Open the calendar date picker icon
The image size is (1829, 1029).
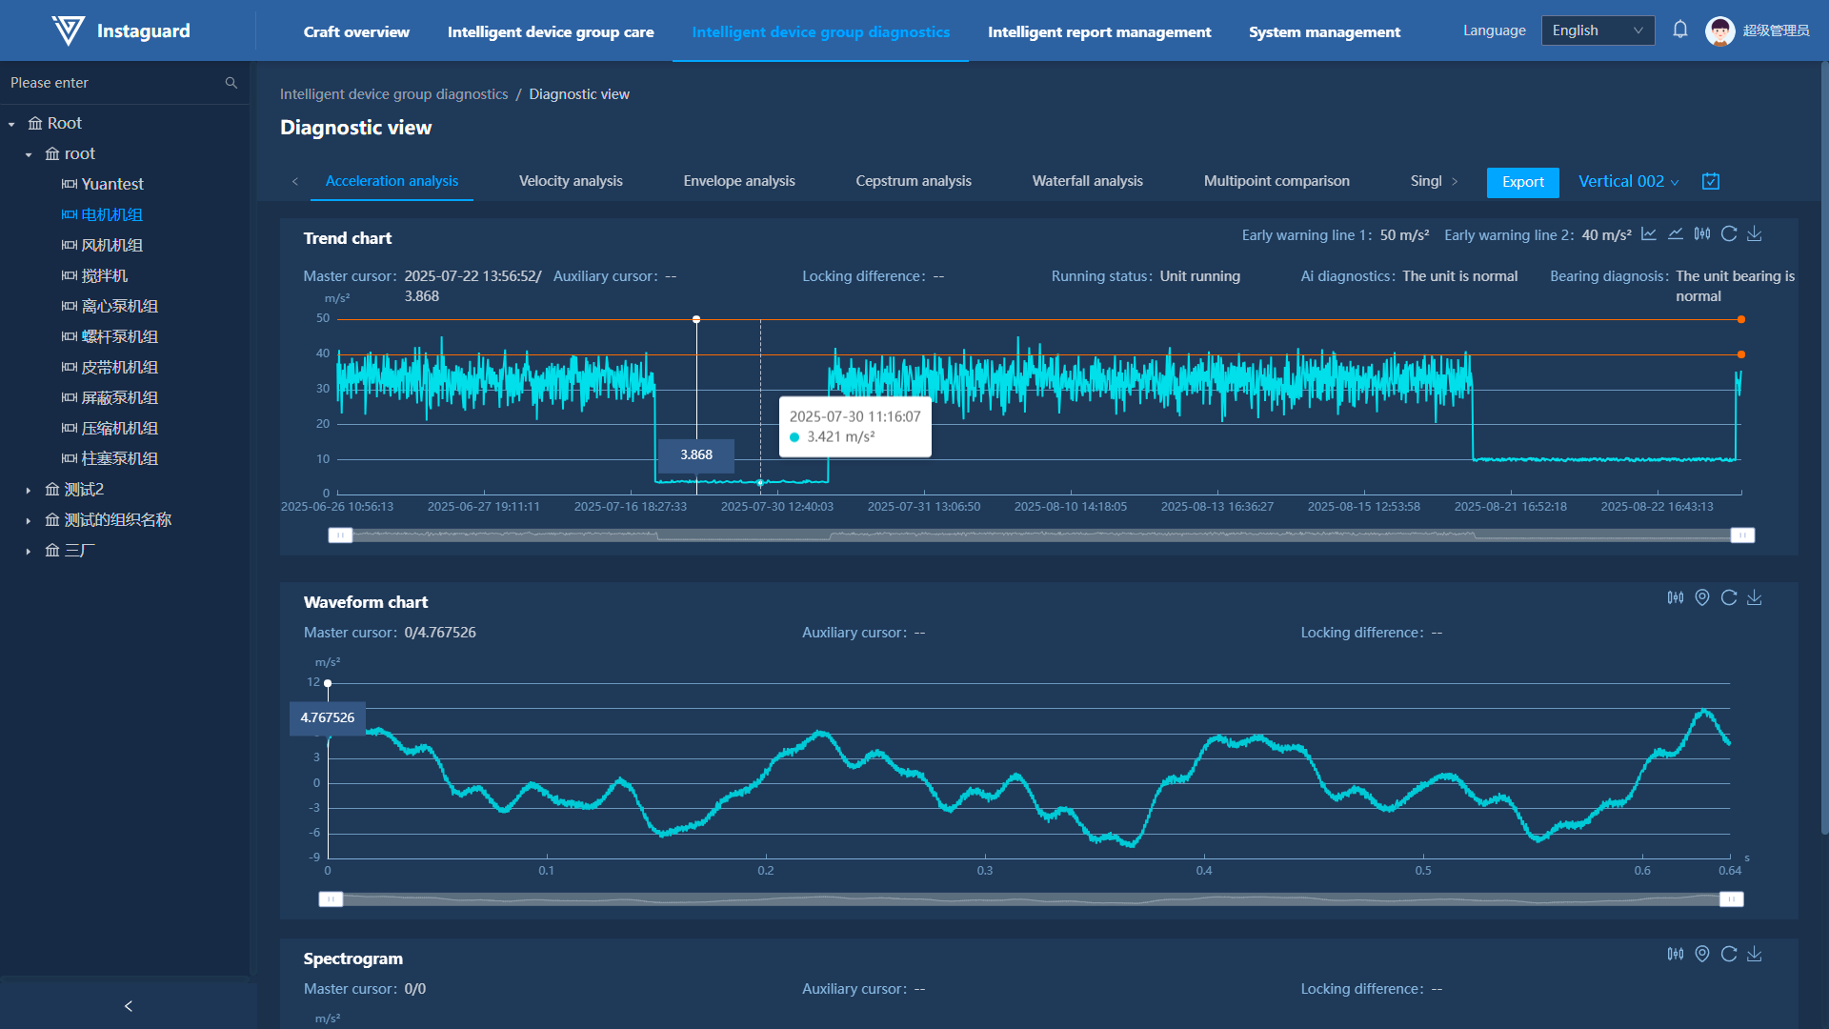click(1711, 181)
